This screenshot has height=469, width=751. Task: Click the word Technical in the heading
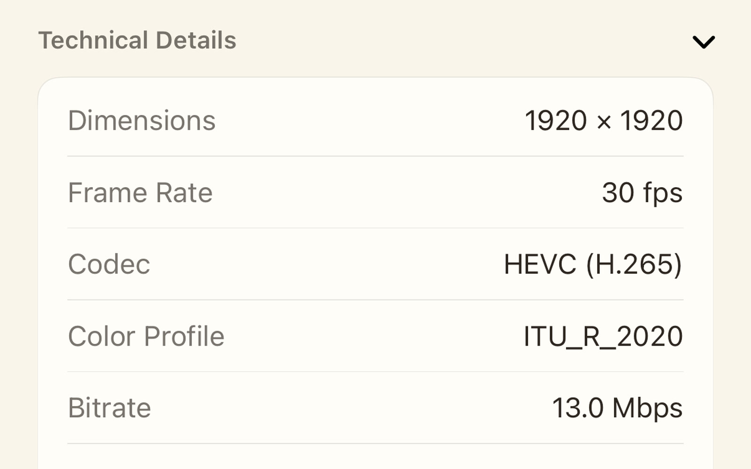pos(93,40)
